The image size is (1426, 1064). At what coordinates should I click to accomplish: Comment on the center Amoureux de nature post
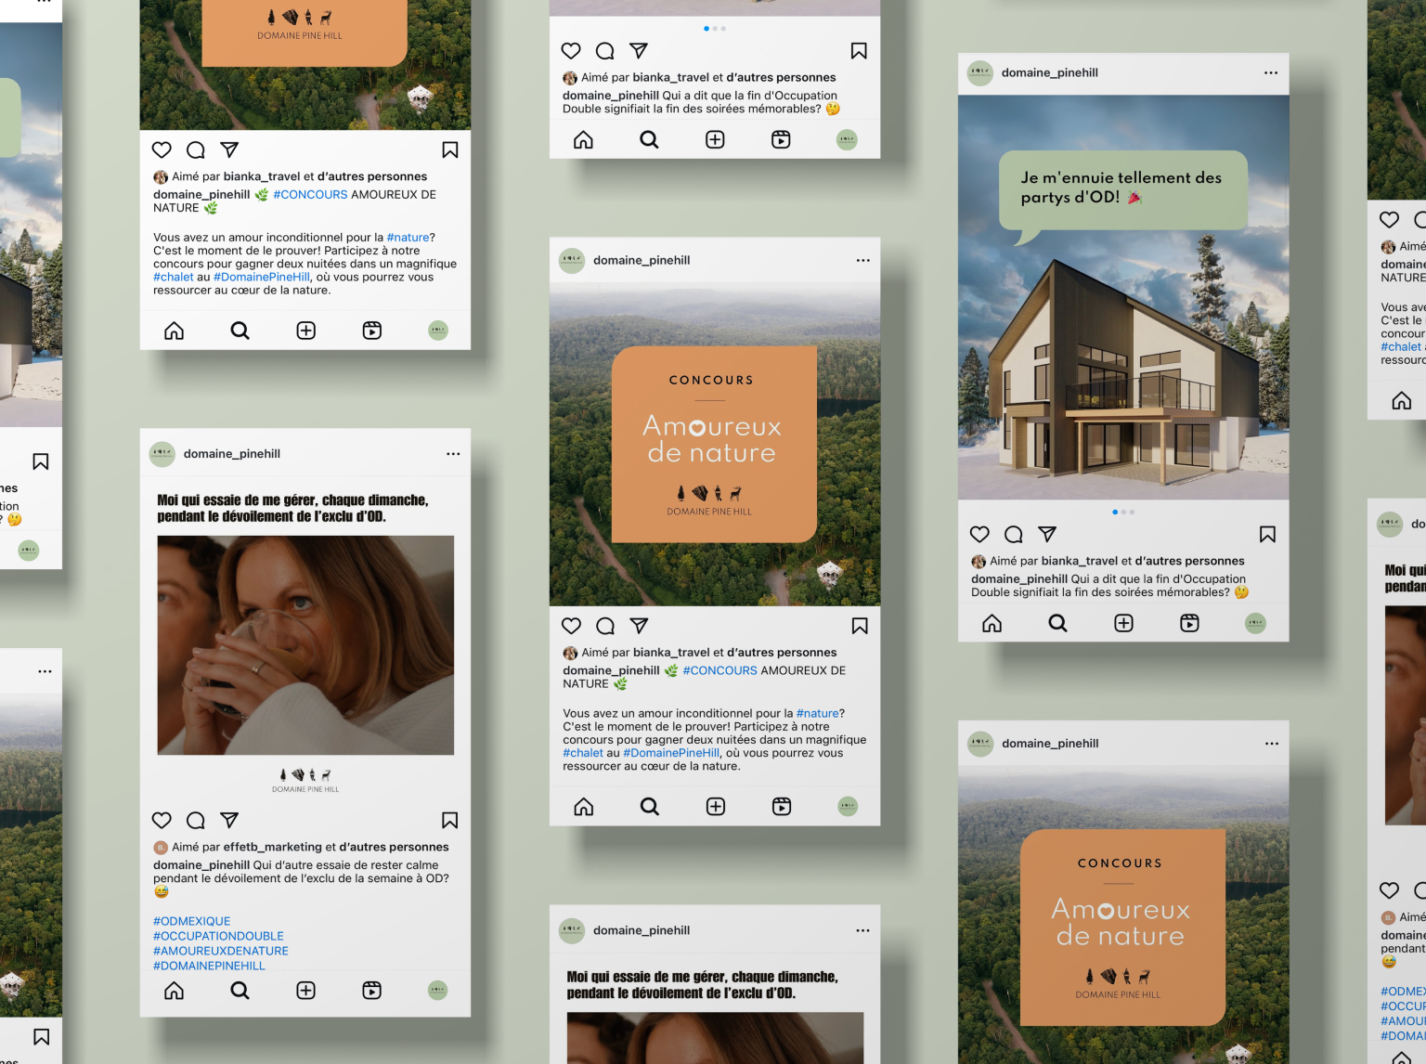[605, 626]
